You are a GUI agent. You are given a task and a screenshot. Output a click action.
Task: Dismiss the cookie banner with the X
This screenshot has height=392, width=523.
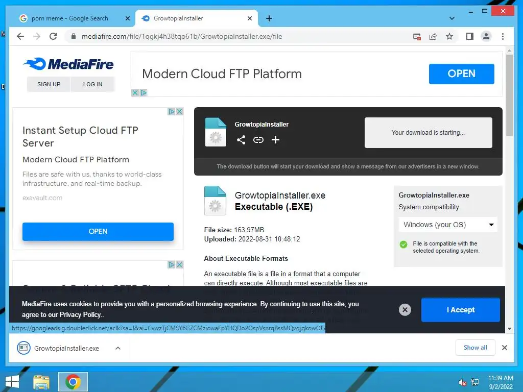pyautogui.click(x=405, y=310)
